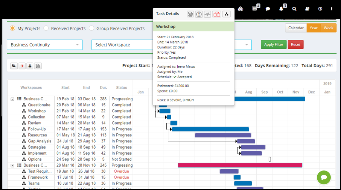The image size is (341, 190).
Task: Select the Collection row name
Action: (37, 117)
